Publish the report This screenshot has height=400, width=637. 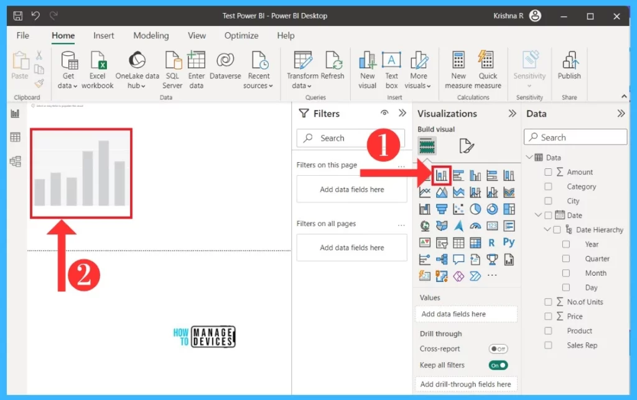point(569,66)
